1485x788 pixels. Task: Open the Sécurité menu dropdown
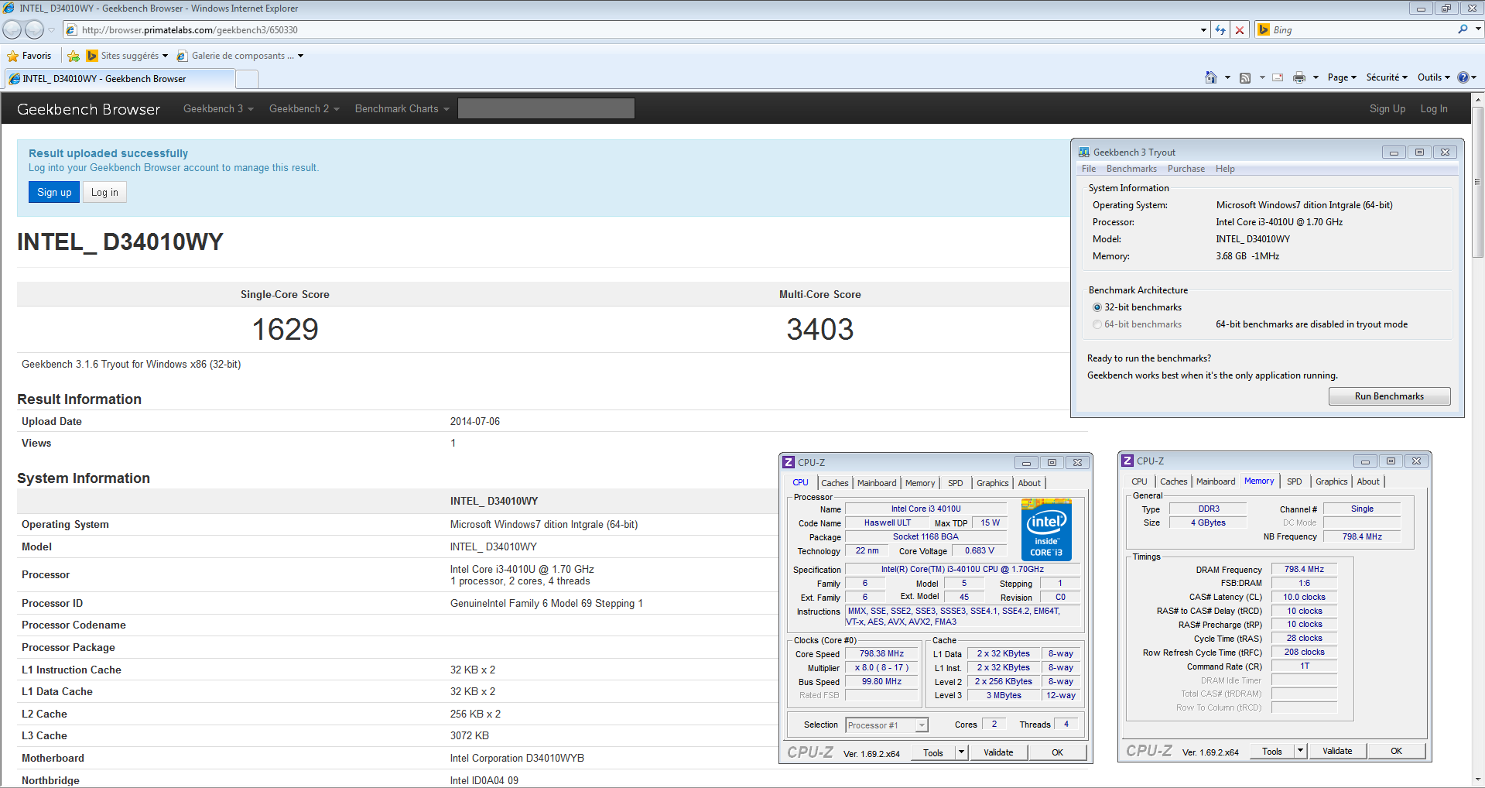pos(1387,77)
